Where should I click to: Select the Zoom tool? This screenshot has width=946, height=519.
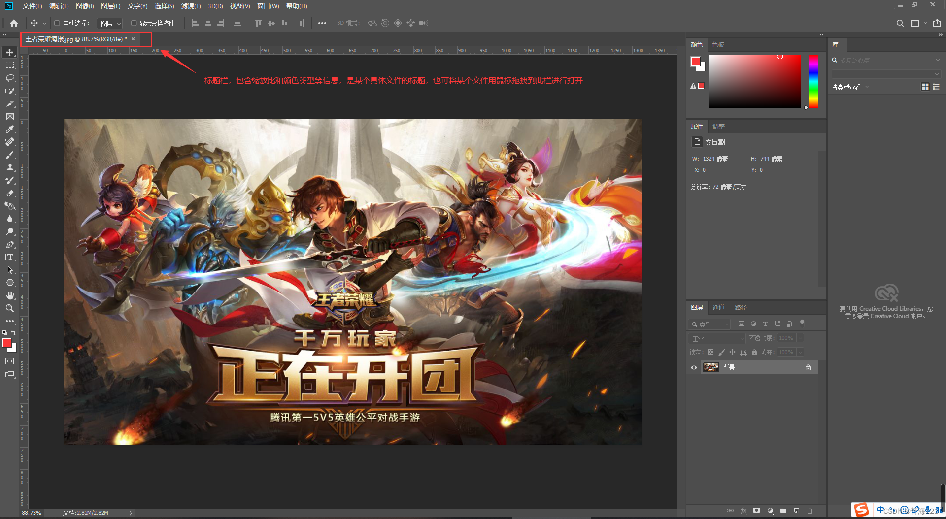(10, 308)
